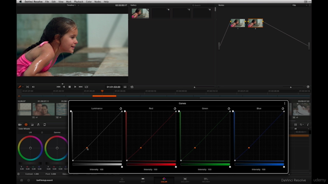Click the Lift master wheel slider
Image resolution: width=328 pixels, height=184 pixels.
[x=30, y=164]
